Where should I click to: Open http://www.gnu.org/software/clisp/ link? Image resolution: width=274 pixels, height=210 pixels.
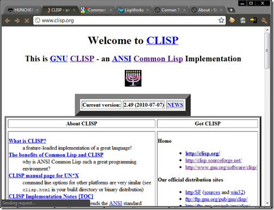pos(221,168)
